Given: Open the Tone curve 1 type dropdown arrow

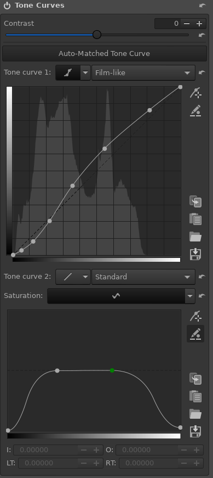Looking at the screenshot, I should [85, 72].
